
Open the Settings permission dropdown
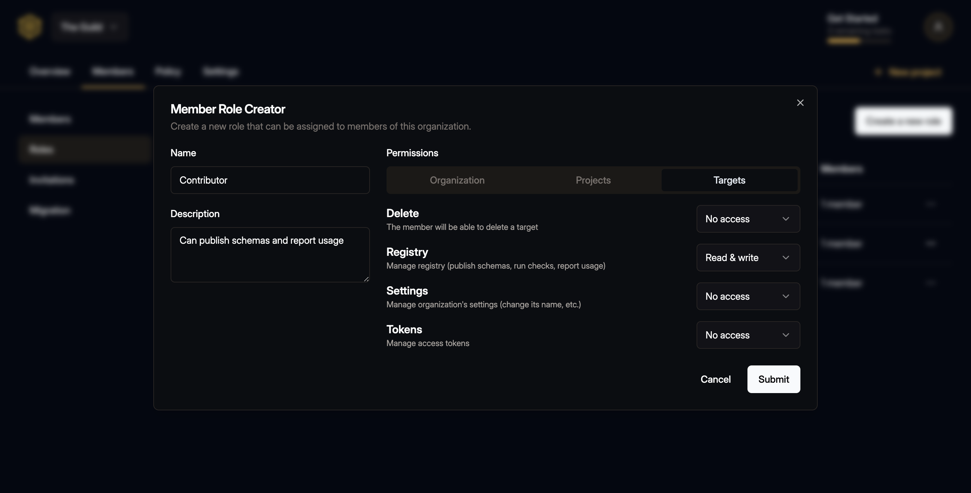748,296
